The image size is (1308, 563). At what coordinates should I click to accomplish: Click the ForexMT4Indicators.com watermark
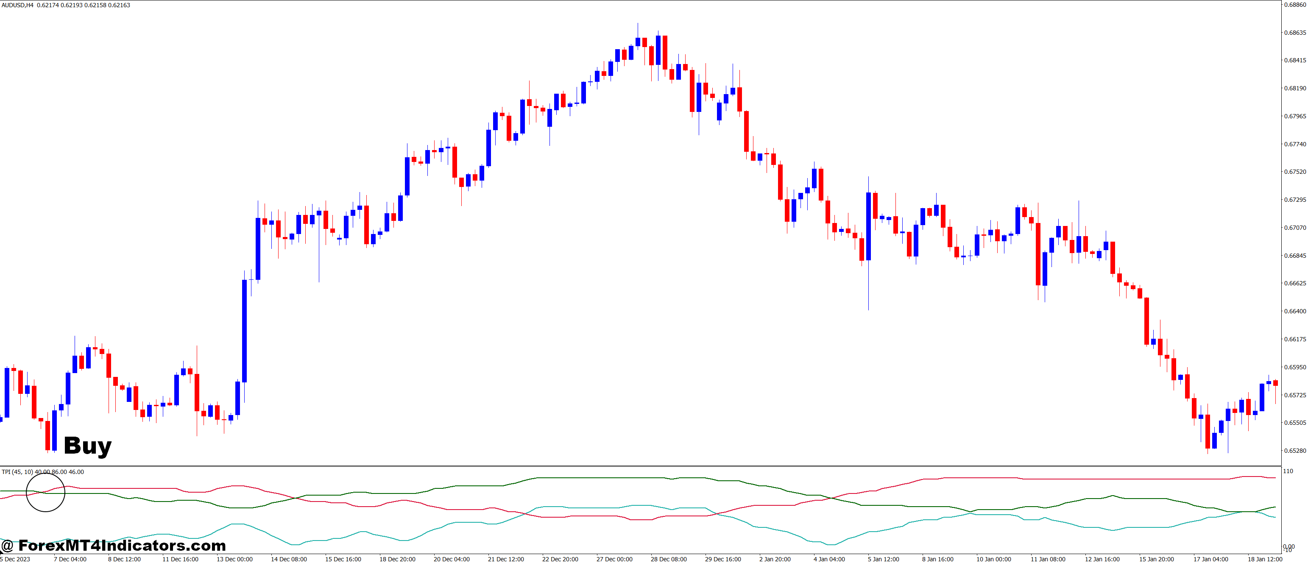(113, 546)
